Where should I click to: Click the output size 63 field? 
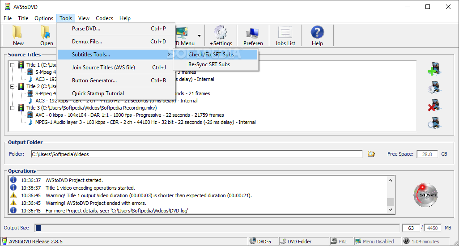pos(411,228)
